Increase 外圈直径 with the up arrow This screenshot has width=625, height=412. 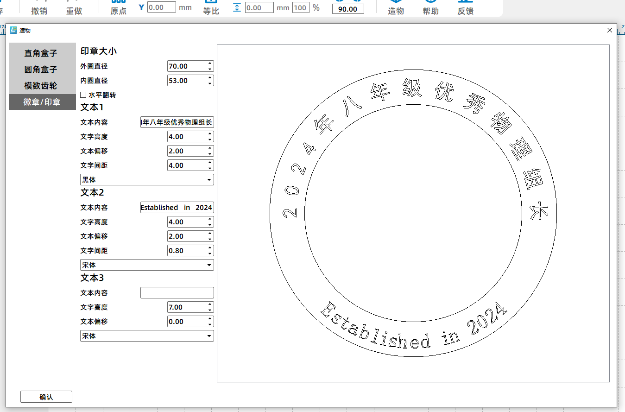pyautogui.click(x=210, y=63)
